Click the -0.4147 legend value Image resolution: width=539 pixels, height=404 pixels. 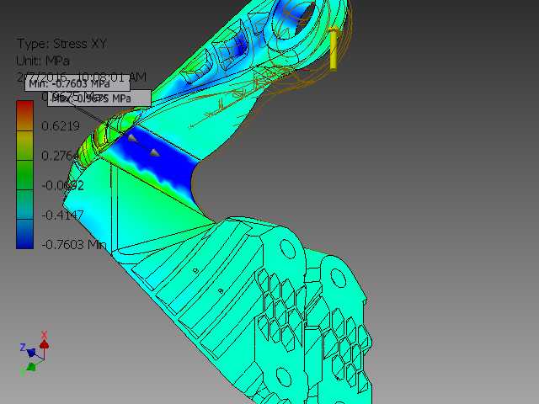pos(62,215)
